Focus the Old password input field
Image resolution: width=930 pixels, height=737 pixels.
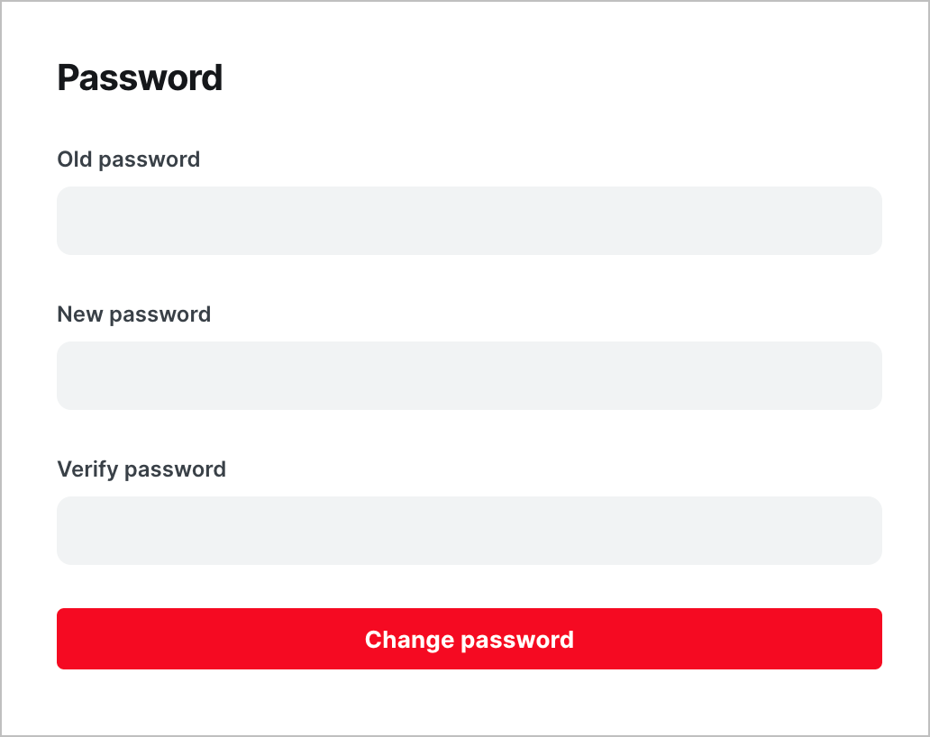coord(470,221)
